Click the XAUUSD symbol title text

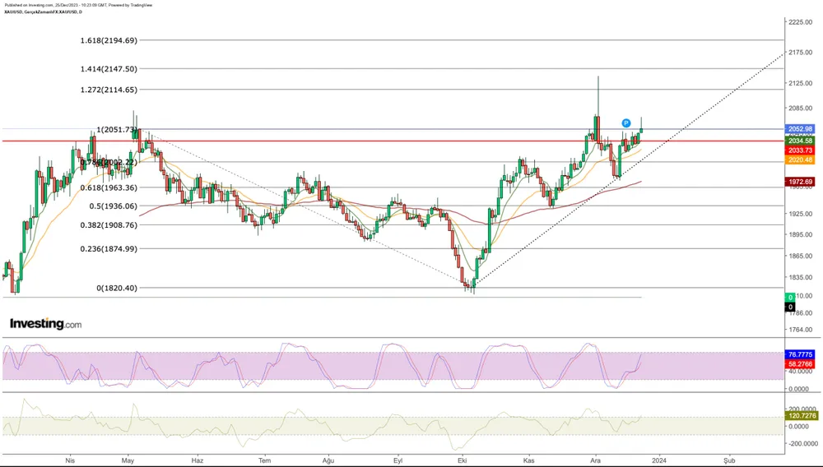tap(49, 12)
